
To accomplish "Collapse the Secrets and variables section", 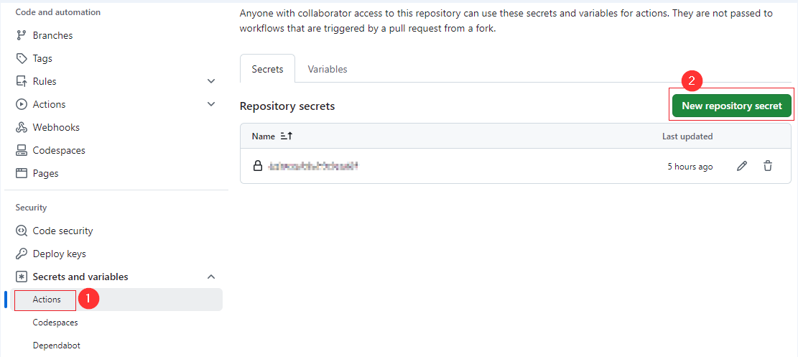I will click(x=211, y=277).
